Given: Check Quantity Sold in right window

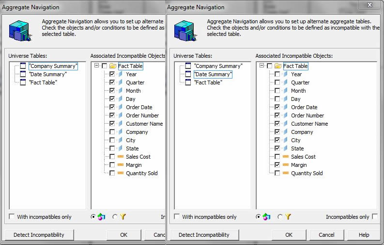Looking at the screenshot, I should tap(277, 173).
